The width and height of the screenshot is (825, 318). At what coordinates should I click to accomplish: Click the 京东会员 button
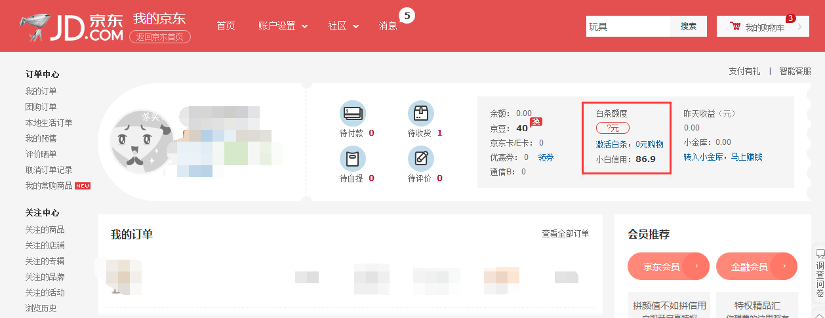tap(668, 267)
